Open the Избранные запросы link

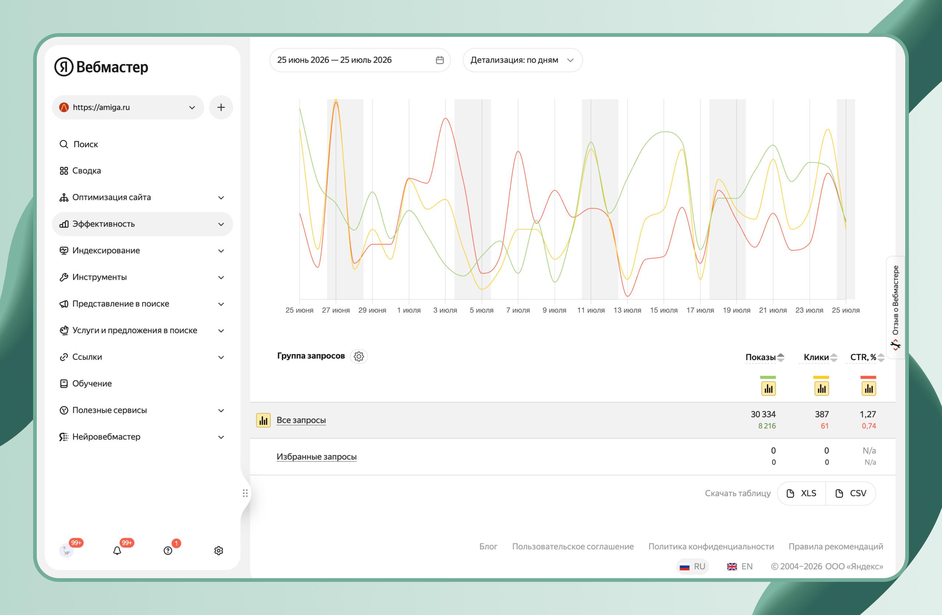click(317, 457)
